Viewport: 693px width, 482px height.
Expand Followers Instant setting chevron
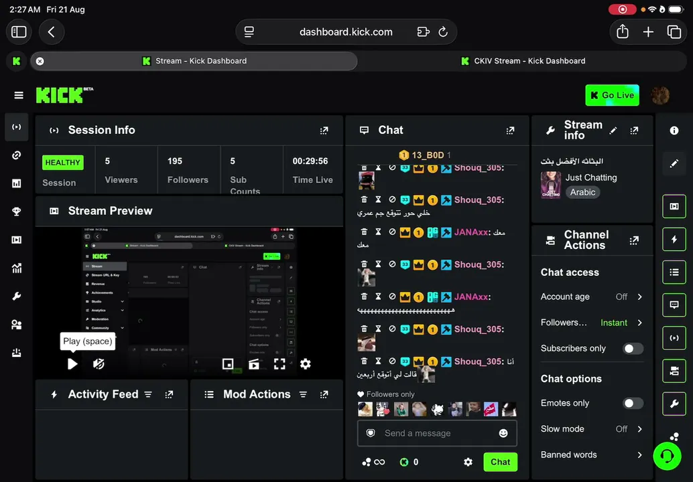639,323
